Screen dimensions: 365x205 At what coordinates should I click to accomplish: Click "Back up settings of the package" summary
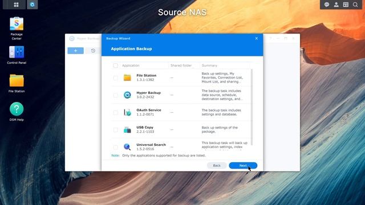(x=220, y=129)
